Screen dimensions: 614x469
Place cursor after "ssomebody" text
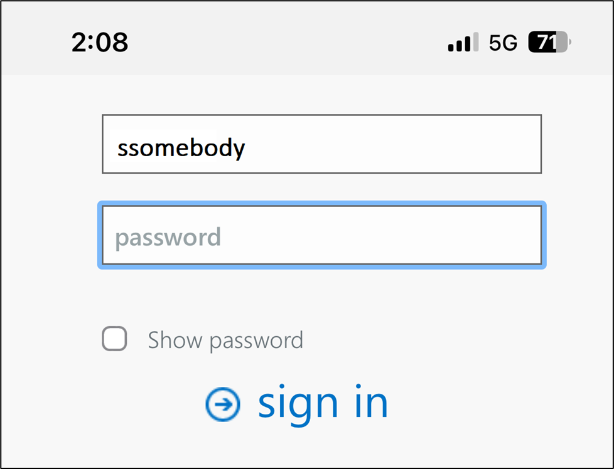[247, 148]
